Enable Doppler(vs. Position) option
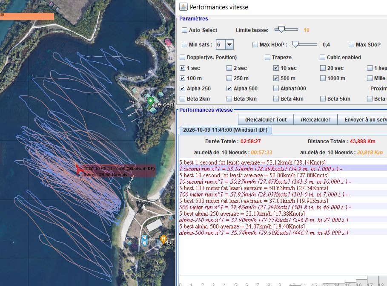Viewport: 387px width, 286px height. point(182,58)
